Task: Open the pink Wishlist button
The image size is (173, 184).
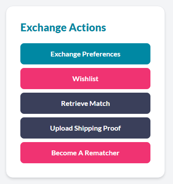Action: tap(85, 79)
